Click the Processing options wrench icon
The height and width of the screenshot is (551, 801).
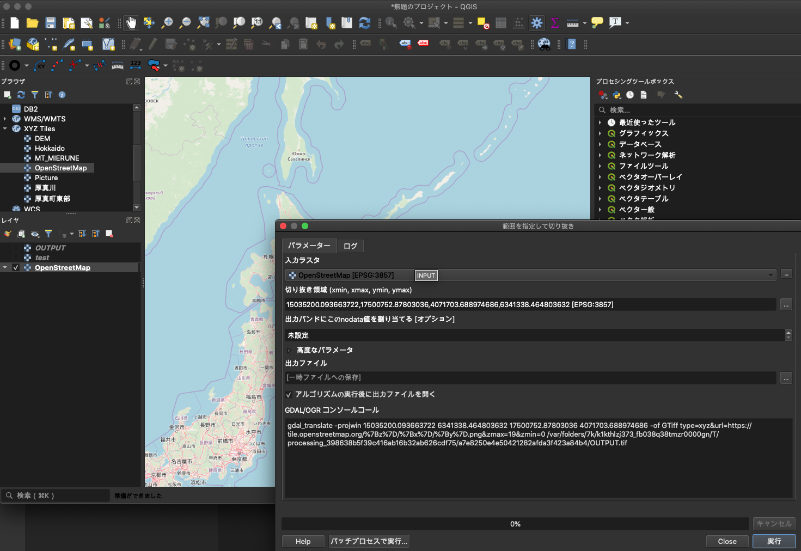coord(678,95)
